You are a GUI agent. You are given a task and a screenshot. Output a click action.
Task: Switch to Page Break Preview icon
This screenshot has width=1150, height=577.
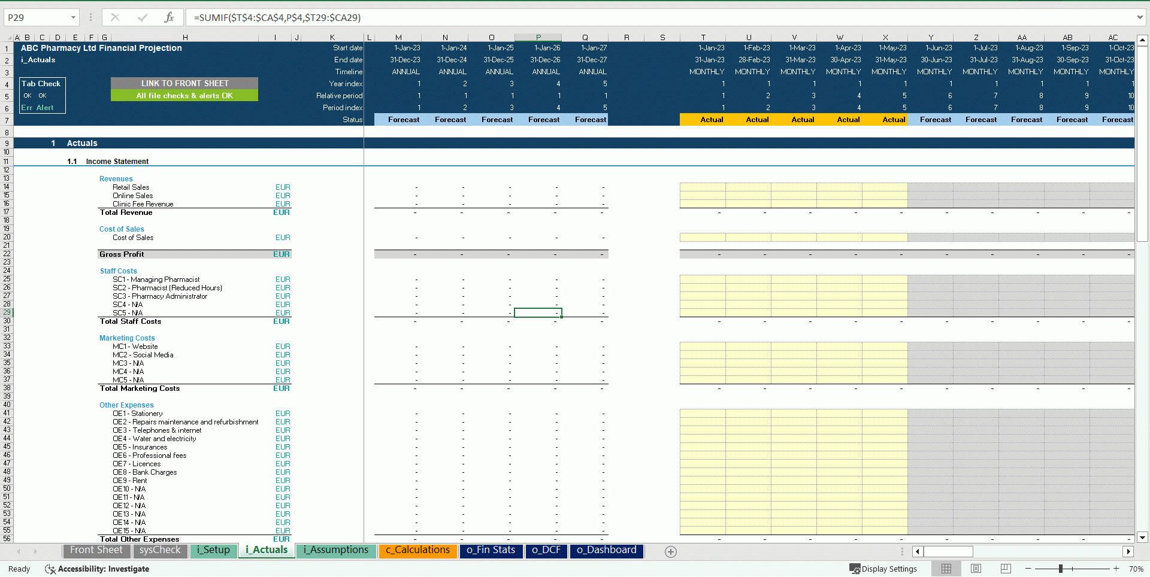1006,569
